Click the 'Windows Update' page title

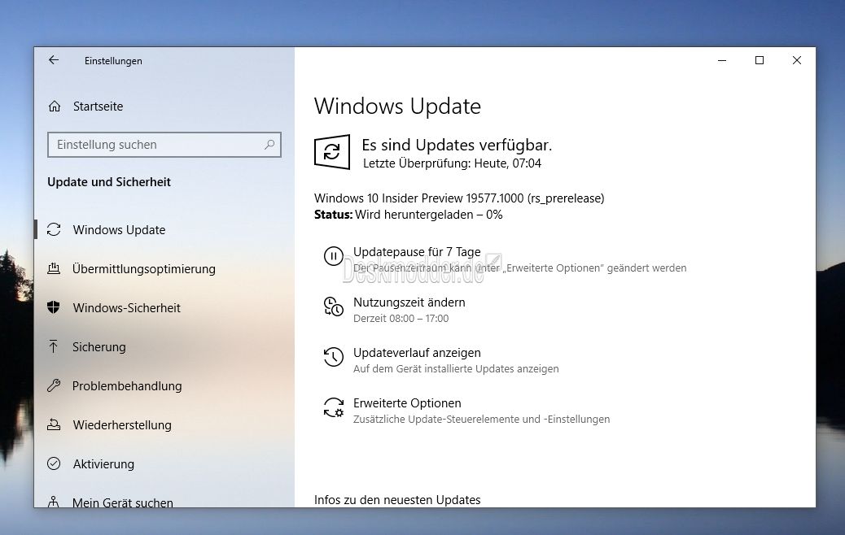398,107
